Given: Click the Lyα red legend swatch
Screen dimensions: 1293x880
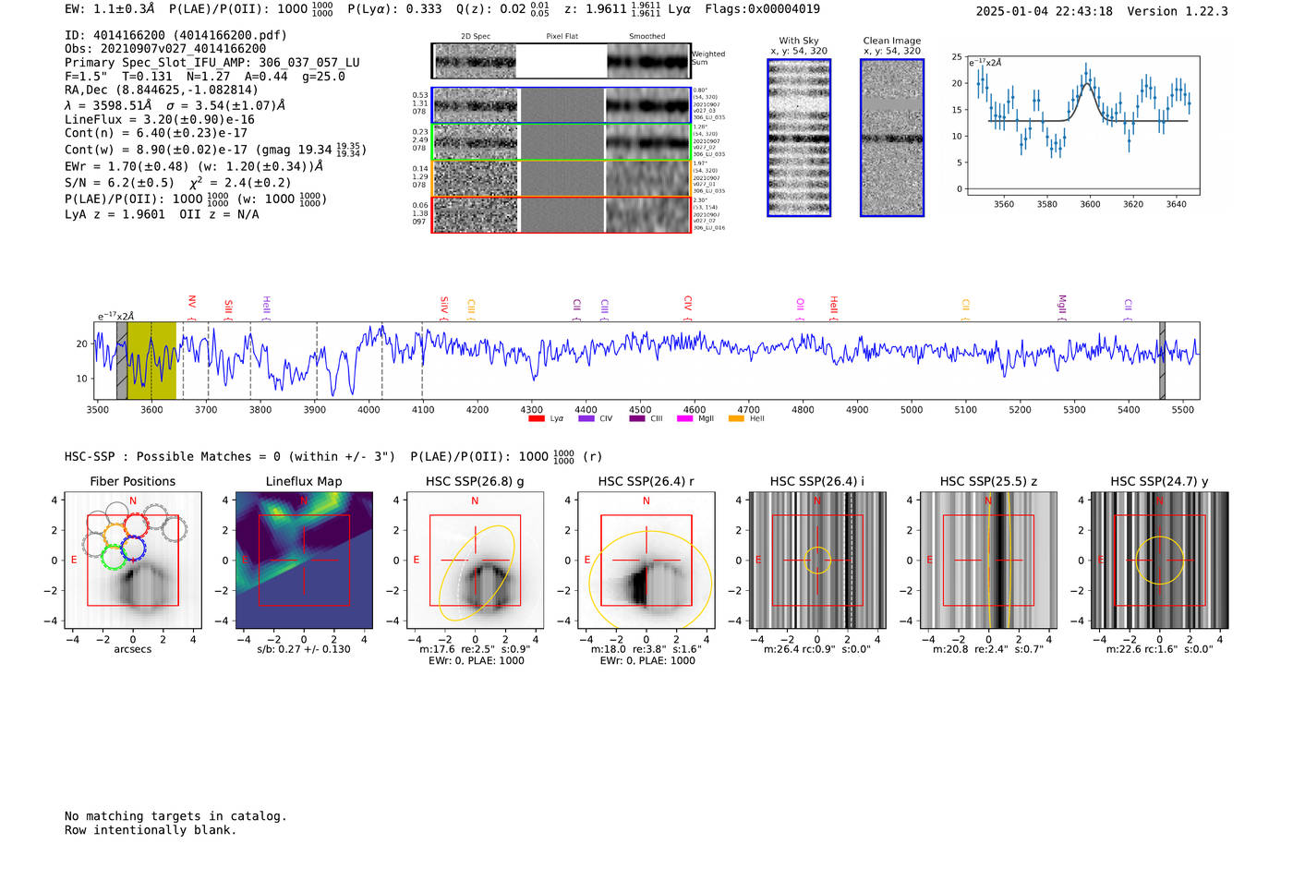Looking at the screenshot, I should [536, 419].
